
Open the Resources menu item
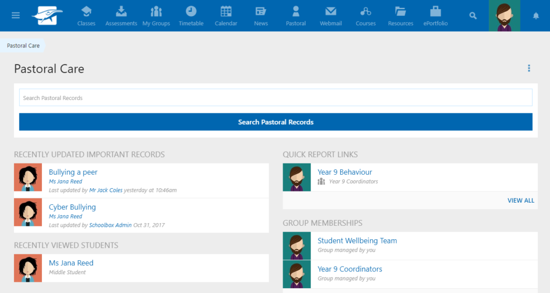[x=401, y=16]
